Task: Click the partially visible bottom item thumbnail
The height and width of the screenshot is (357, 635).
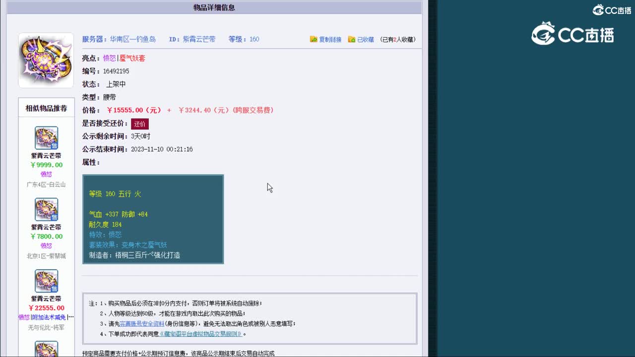Action: click(x=46, y=351)
